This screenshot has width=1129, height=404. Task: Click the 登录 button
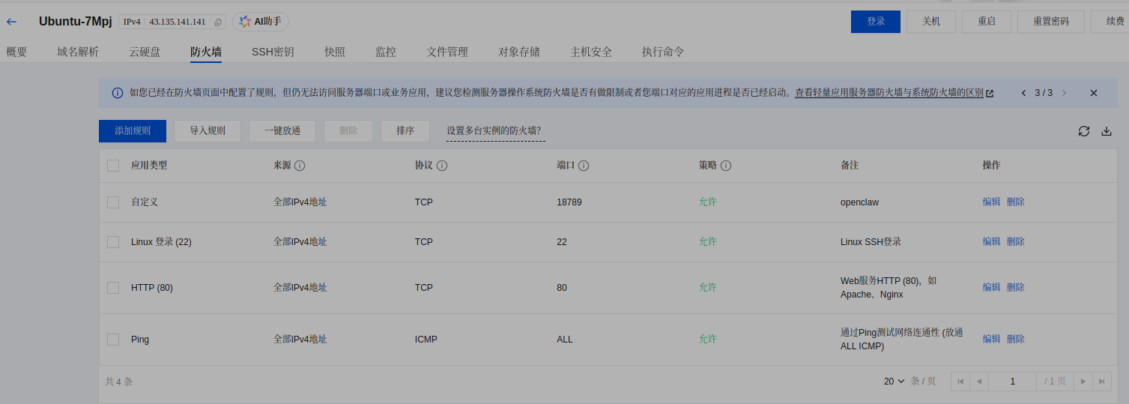(876, 22)
